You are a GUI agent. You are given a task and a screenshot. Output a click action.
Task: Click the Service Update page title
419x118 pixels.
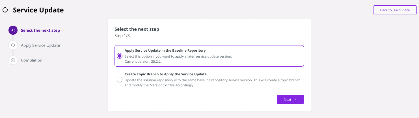[x=38, y=10]
